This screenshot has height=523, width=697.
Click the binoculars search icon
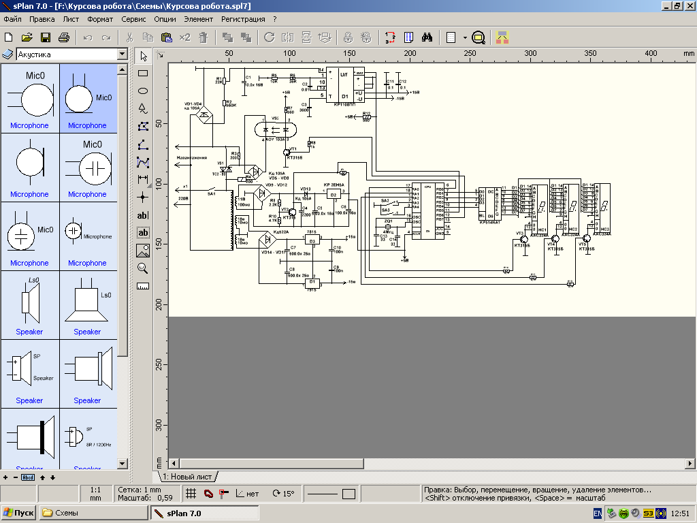click(427, 37)
